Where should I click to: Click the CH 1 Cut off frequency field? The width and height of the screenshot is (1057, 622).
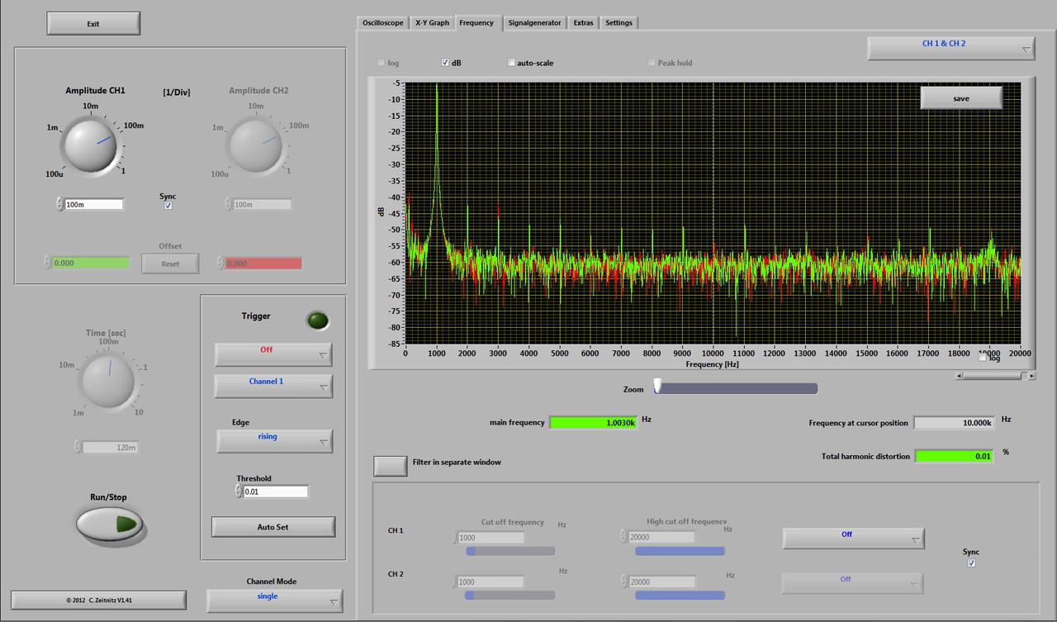(x=490, y=537)
